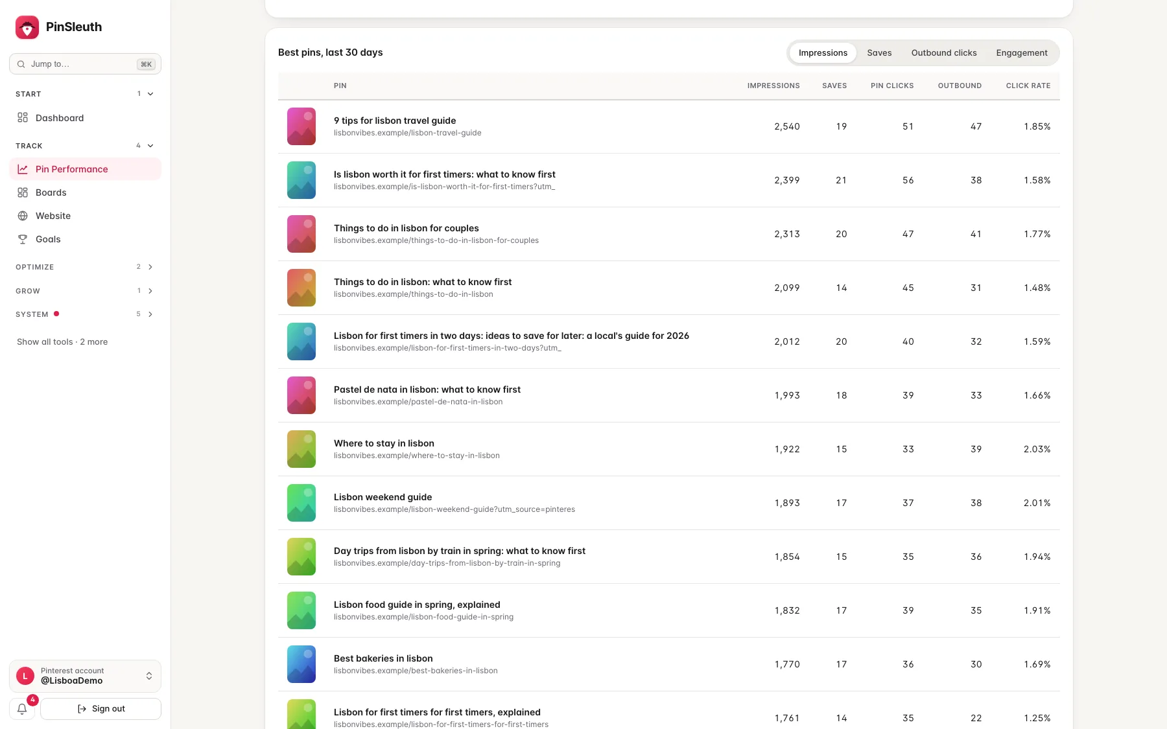The width and height of the screenshot is (1167, 729).
Task: Focus the Jump to search field
Action: pos(85,64)
